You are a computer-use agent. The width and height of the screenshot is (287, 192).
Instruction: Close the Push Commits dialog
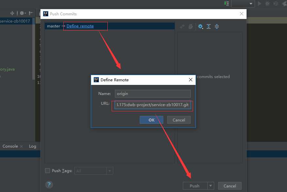[241, 14]
